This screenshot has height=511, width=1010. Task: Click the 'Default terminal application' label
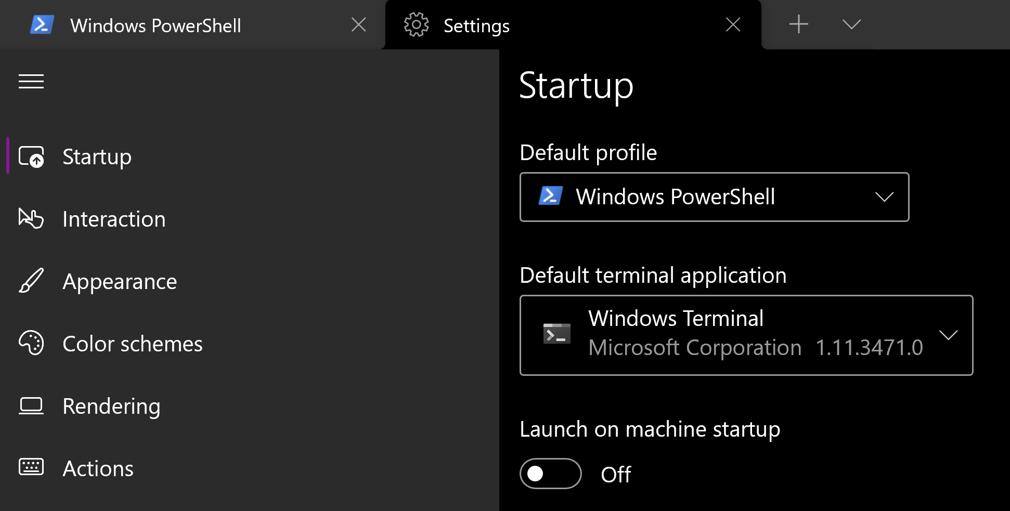click(653, 276)
